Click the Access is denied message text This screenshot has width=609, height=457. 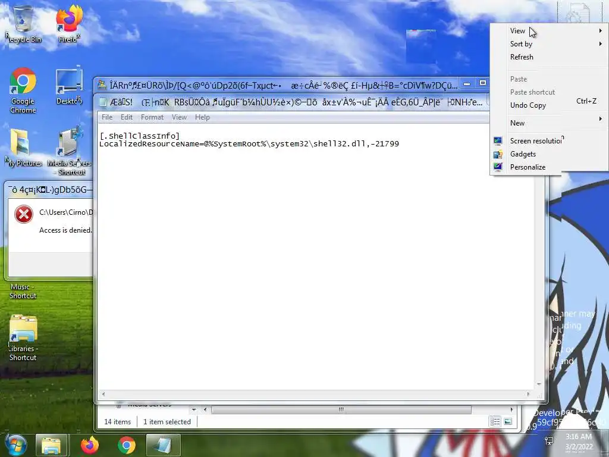coord(65,230)
